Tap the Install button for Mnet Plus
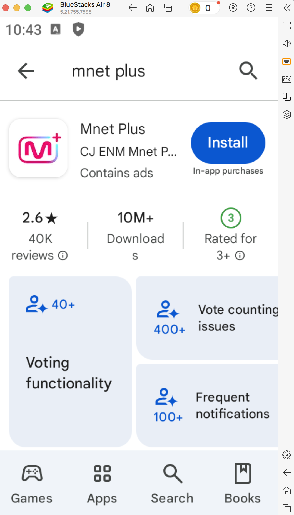 [228, 143]
